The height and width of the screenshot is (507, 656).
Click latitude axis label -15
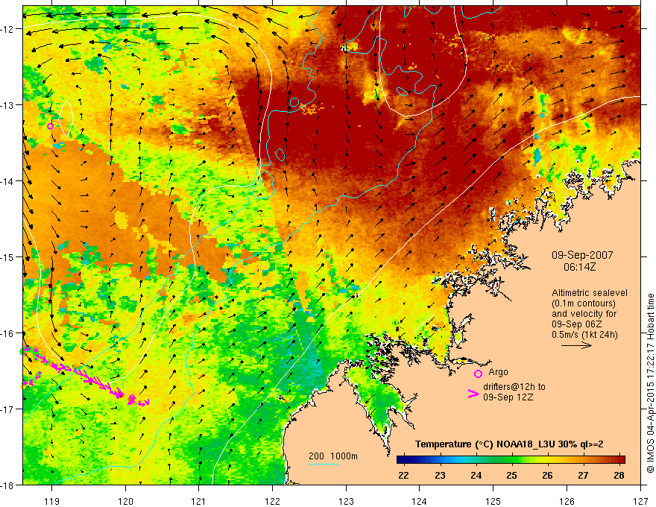(8, 256)
